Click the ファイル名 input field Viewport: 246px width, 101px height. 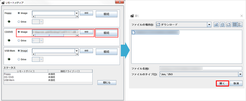tap(201, 68)
